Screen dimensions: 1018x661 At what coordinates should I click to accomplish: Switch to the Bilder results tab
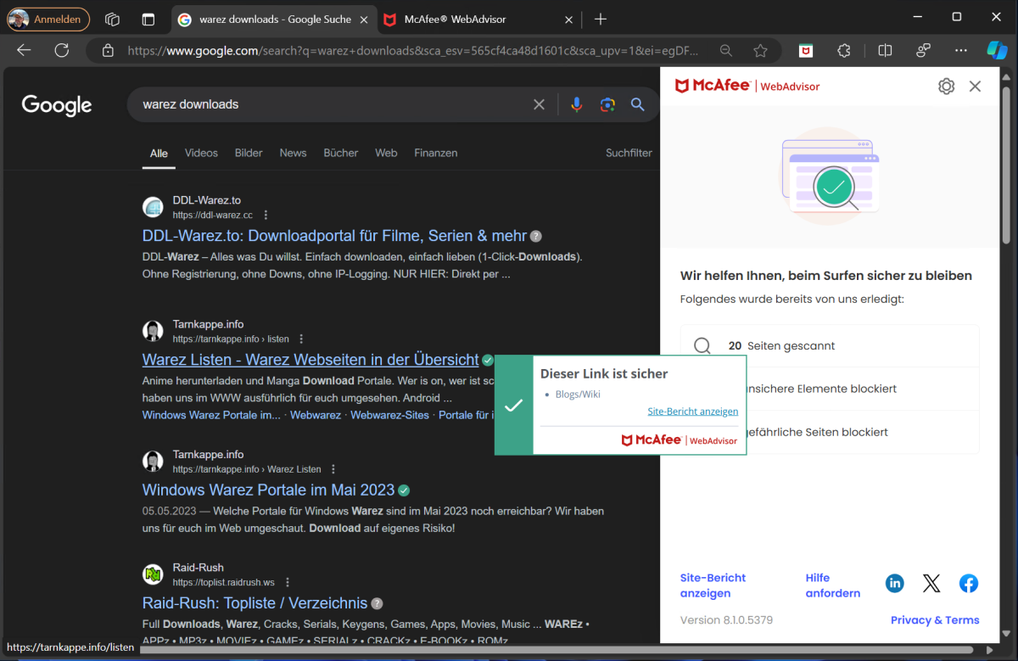click(x=249, y=153)
